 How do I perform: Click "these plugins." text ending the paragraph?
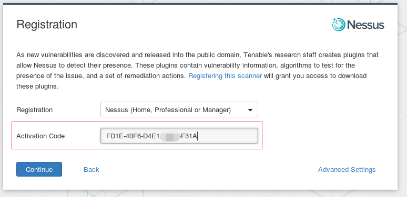click(37, 86)
